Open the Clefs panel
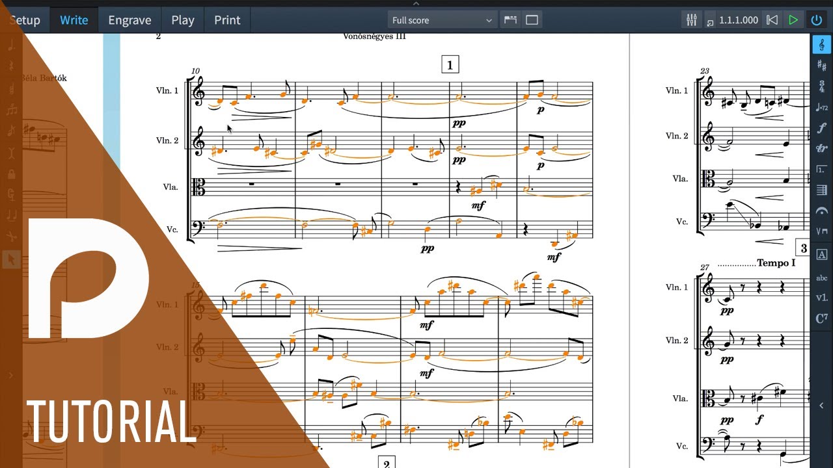Screen dimensions: 833x468 click(x=821, y=45)
